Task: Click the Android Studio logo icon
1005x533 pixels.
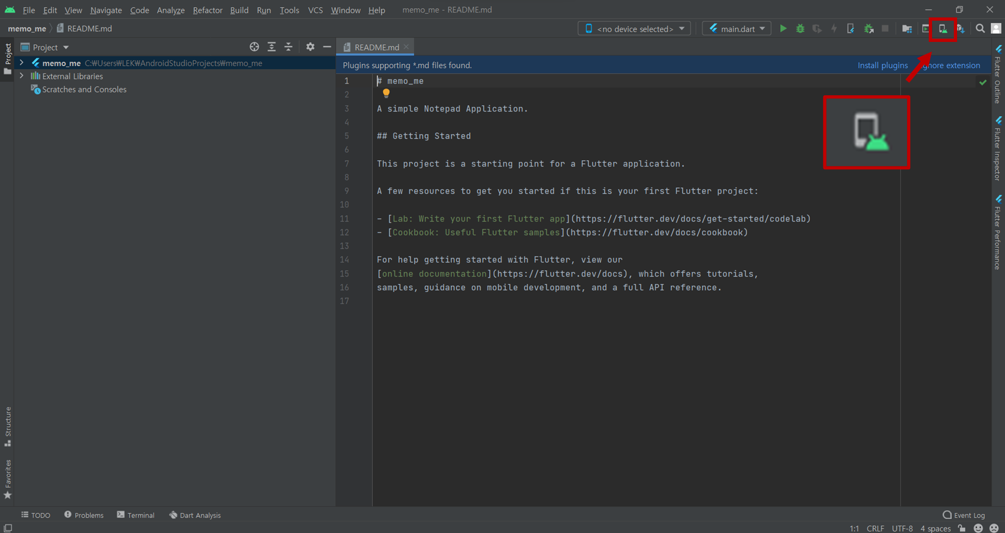Action: tap(10, 9)
